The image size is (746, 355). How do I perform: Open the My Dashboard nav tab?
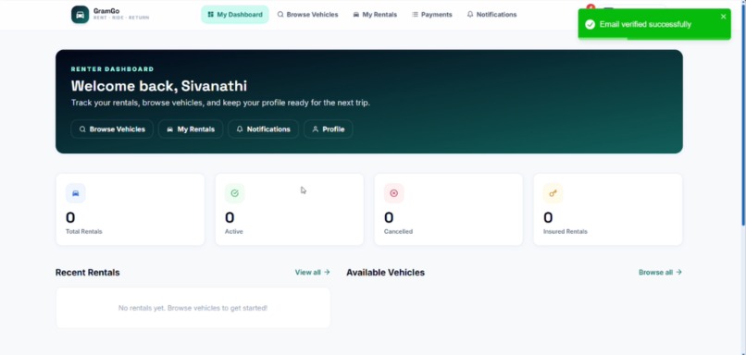pos(235,15)
